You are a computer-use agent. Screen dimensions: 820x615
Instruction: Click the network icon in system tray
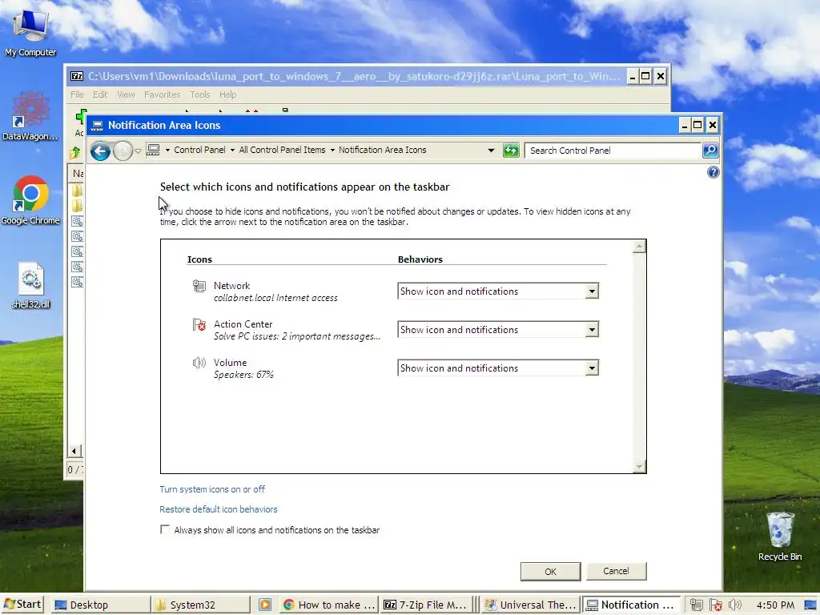click(696, 605)
